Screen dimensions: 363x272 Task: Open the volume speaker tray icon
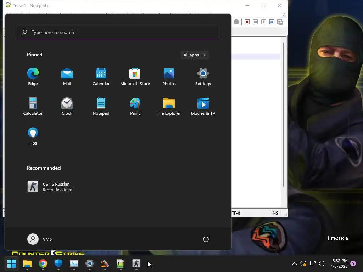[322, 263]
